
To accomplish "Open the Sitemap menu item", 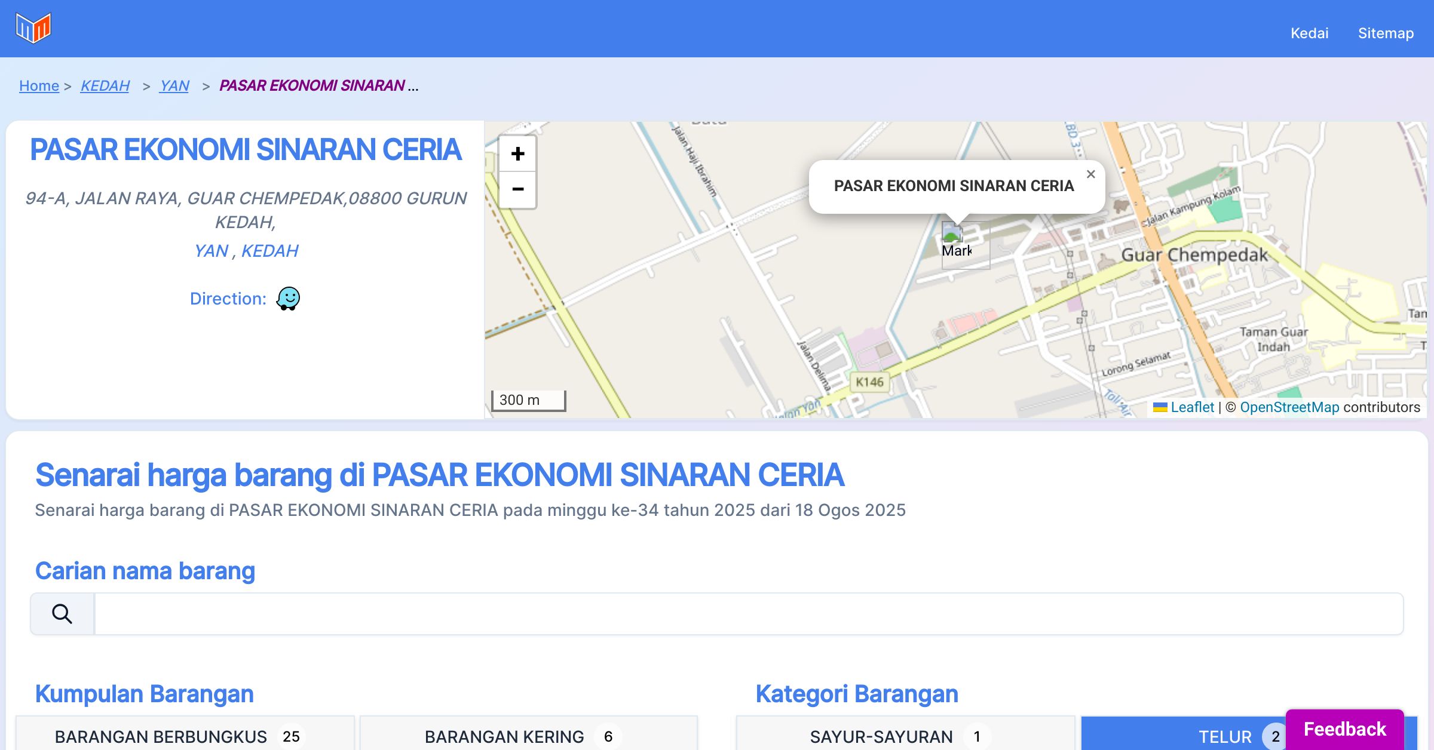I will point(1386,33).
